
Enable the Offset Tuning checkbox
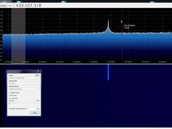tap(10, 93)
